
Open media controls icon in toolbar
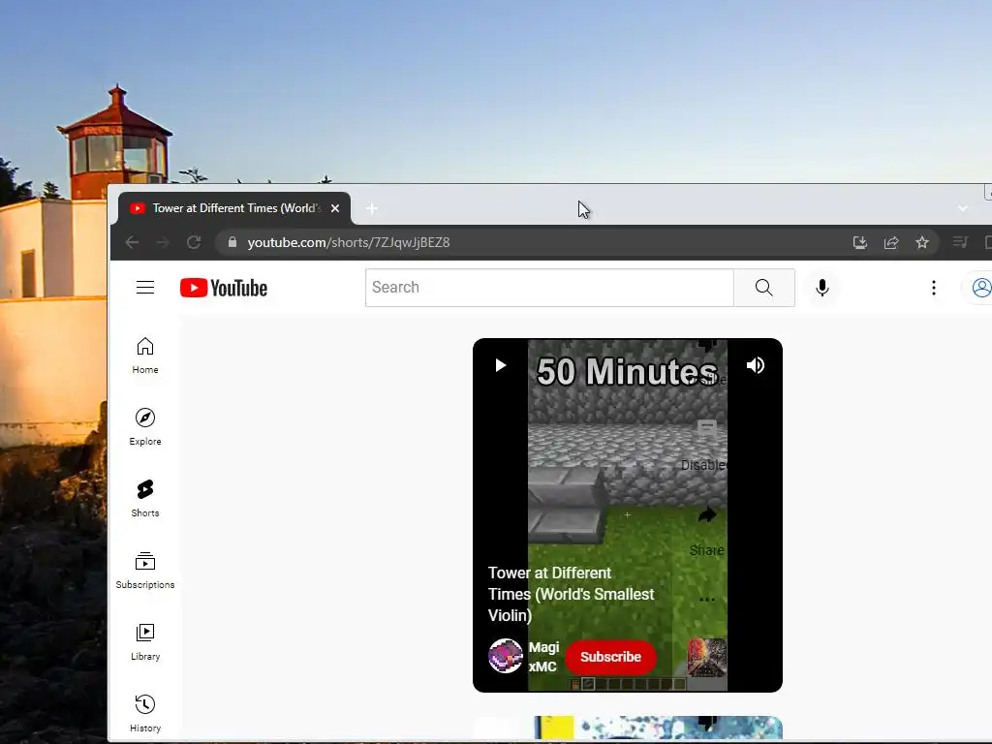(960, 242)
